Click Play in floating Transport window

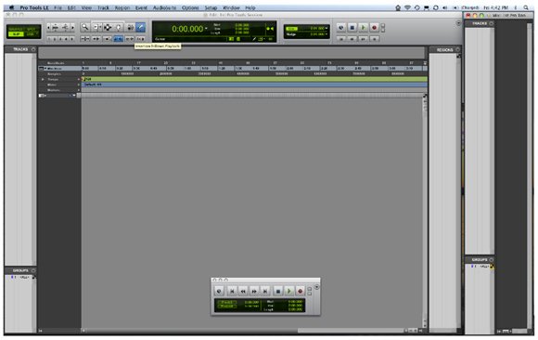tap(289, 291)
